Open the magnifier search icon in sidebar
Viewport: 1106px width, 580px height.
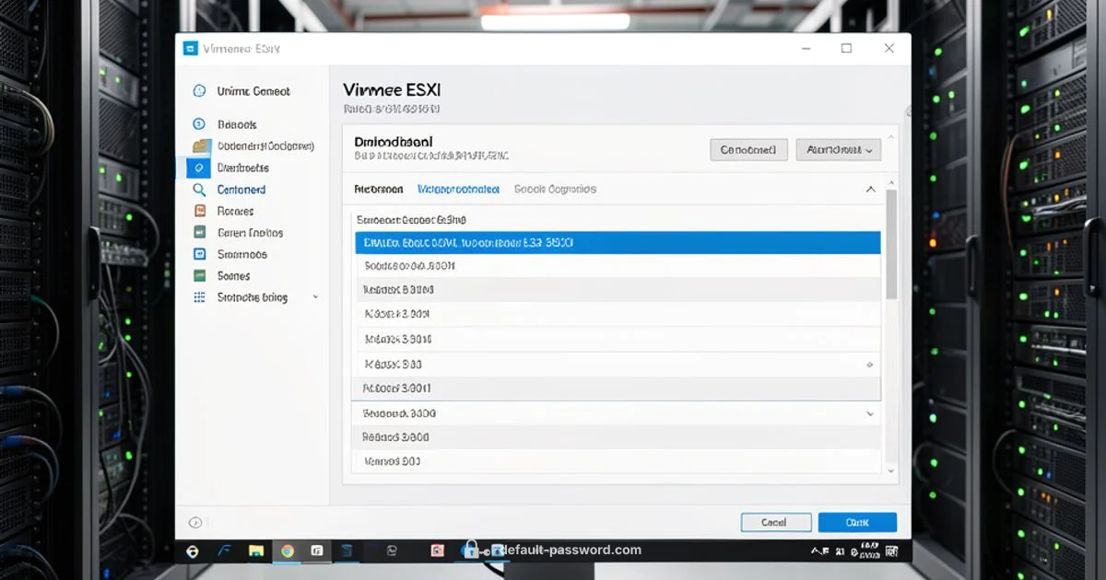(201, 189)
